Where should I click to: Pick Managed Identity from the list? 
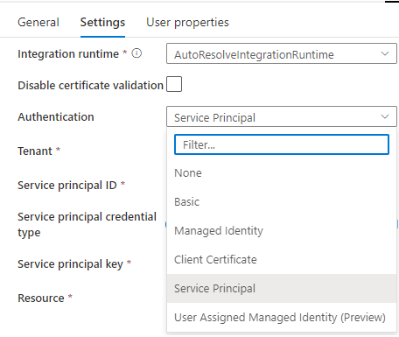pos(282,231)
